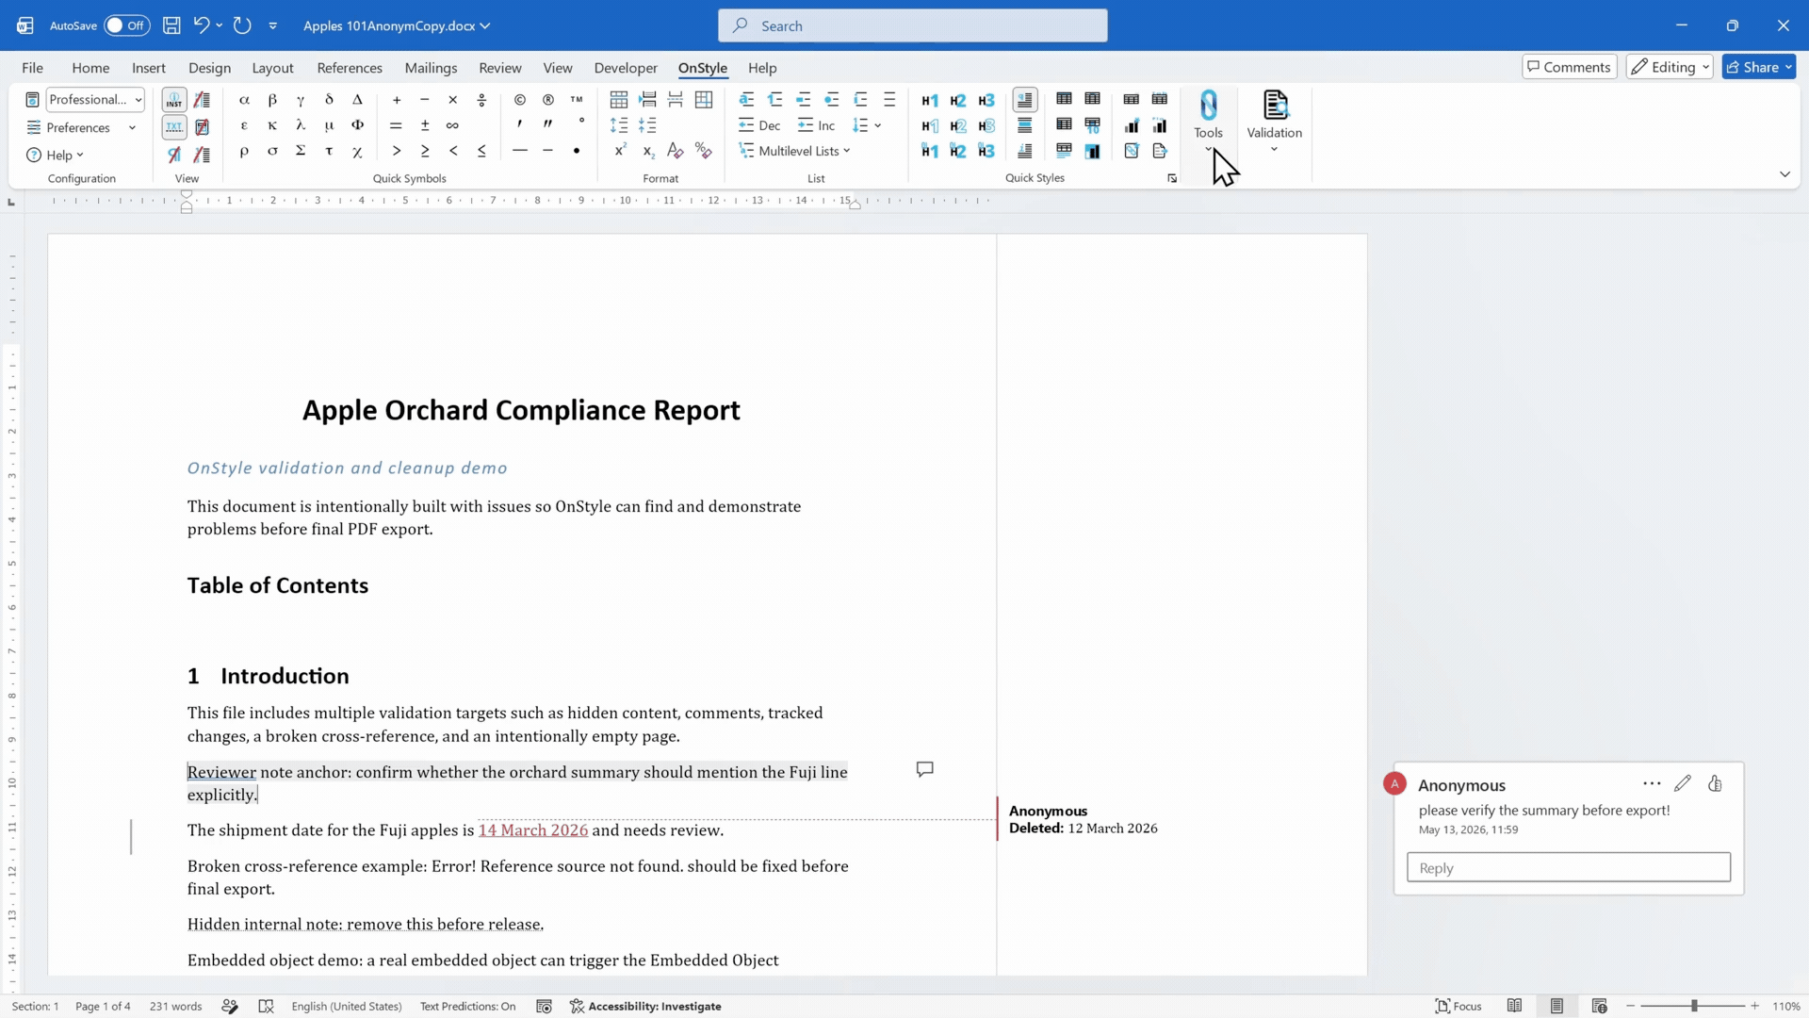The image size is (1809, 1018).
Task: Click the zoom in plus button
Action: point(1755,1006)
